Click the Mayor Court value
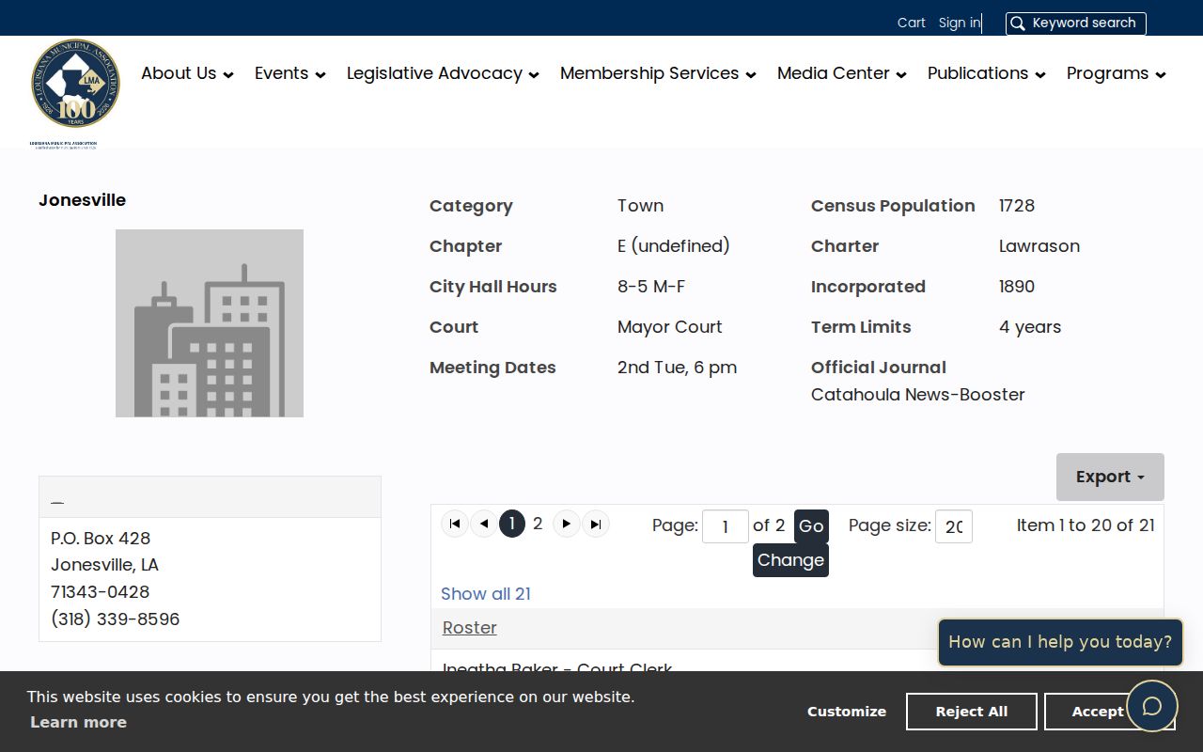 click(670, 327)
